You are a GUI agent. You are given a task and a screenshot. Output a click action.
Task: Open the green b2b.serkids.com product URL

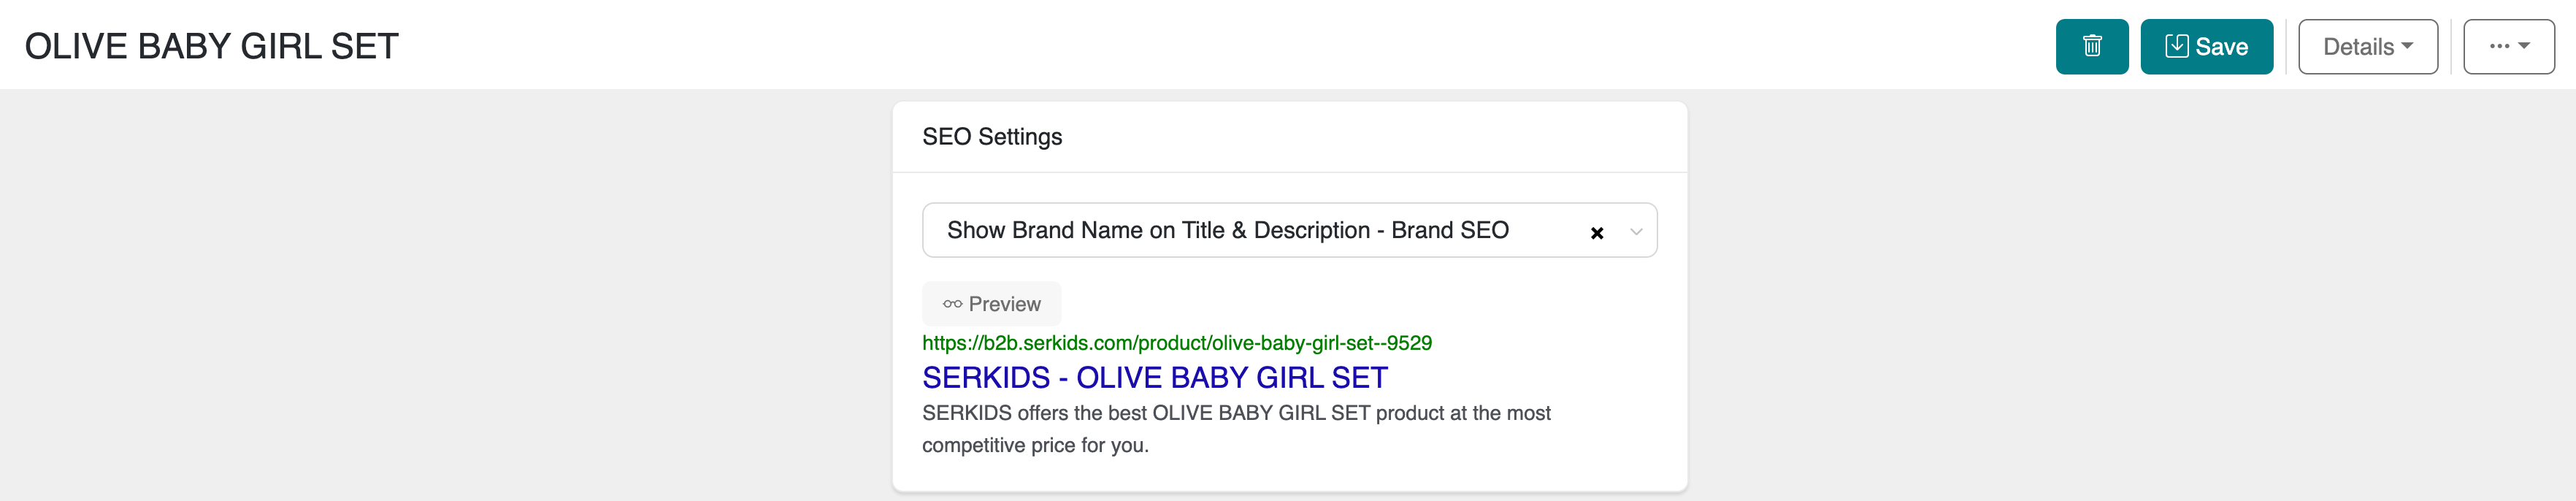[1176, 343]
